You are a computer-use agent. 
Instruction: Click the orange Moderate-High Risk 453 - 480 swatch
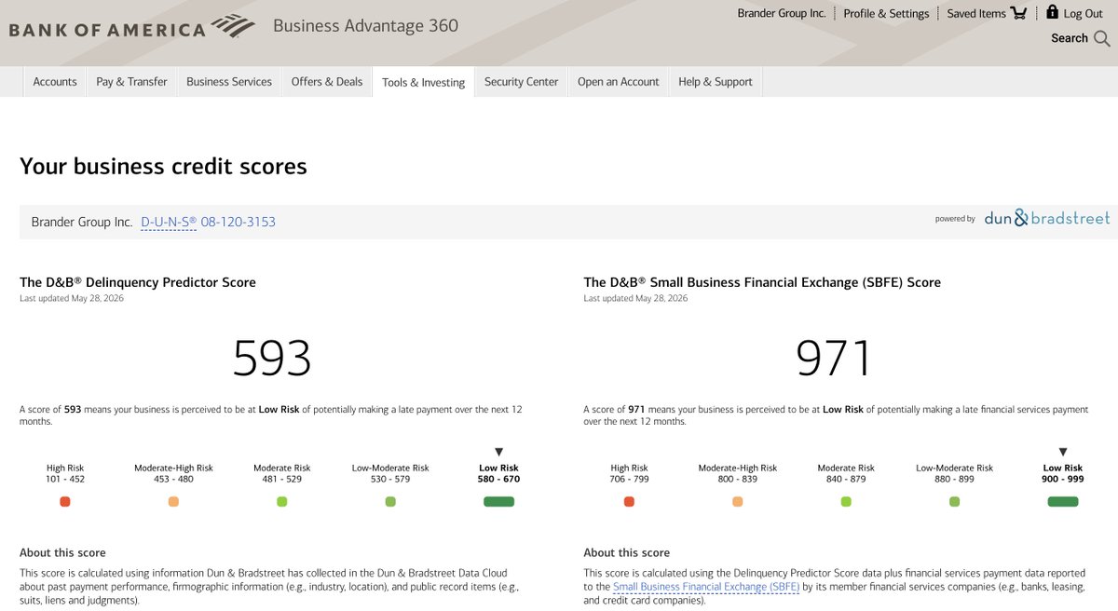coord(173,501)
